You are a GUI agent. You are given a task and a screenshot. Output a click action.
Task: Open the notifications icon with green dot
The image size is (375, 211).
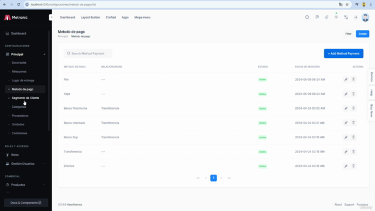[336, 17]
